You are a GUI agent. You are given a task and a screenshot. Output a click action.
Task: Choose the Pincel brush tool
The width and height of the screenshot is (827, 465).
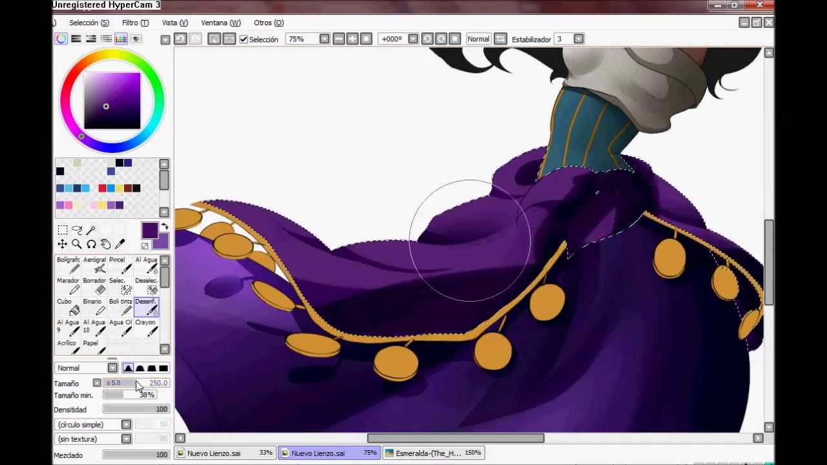pos(120,265)
